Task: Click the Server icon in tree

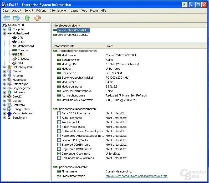Action: [9, 71]
